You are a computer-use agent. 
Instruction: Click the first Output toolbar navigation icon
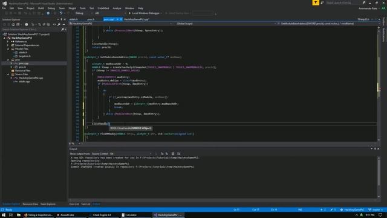coord(162,154)
